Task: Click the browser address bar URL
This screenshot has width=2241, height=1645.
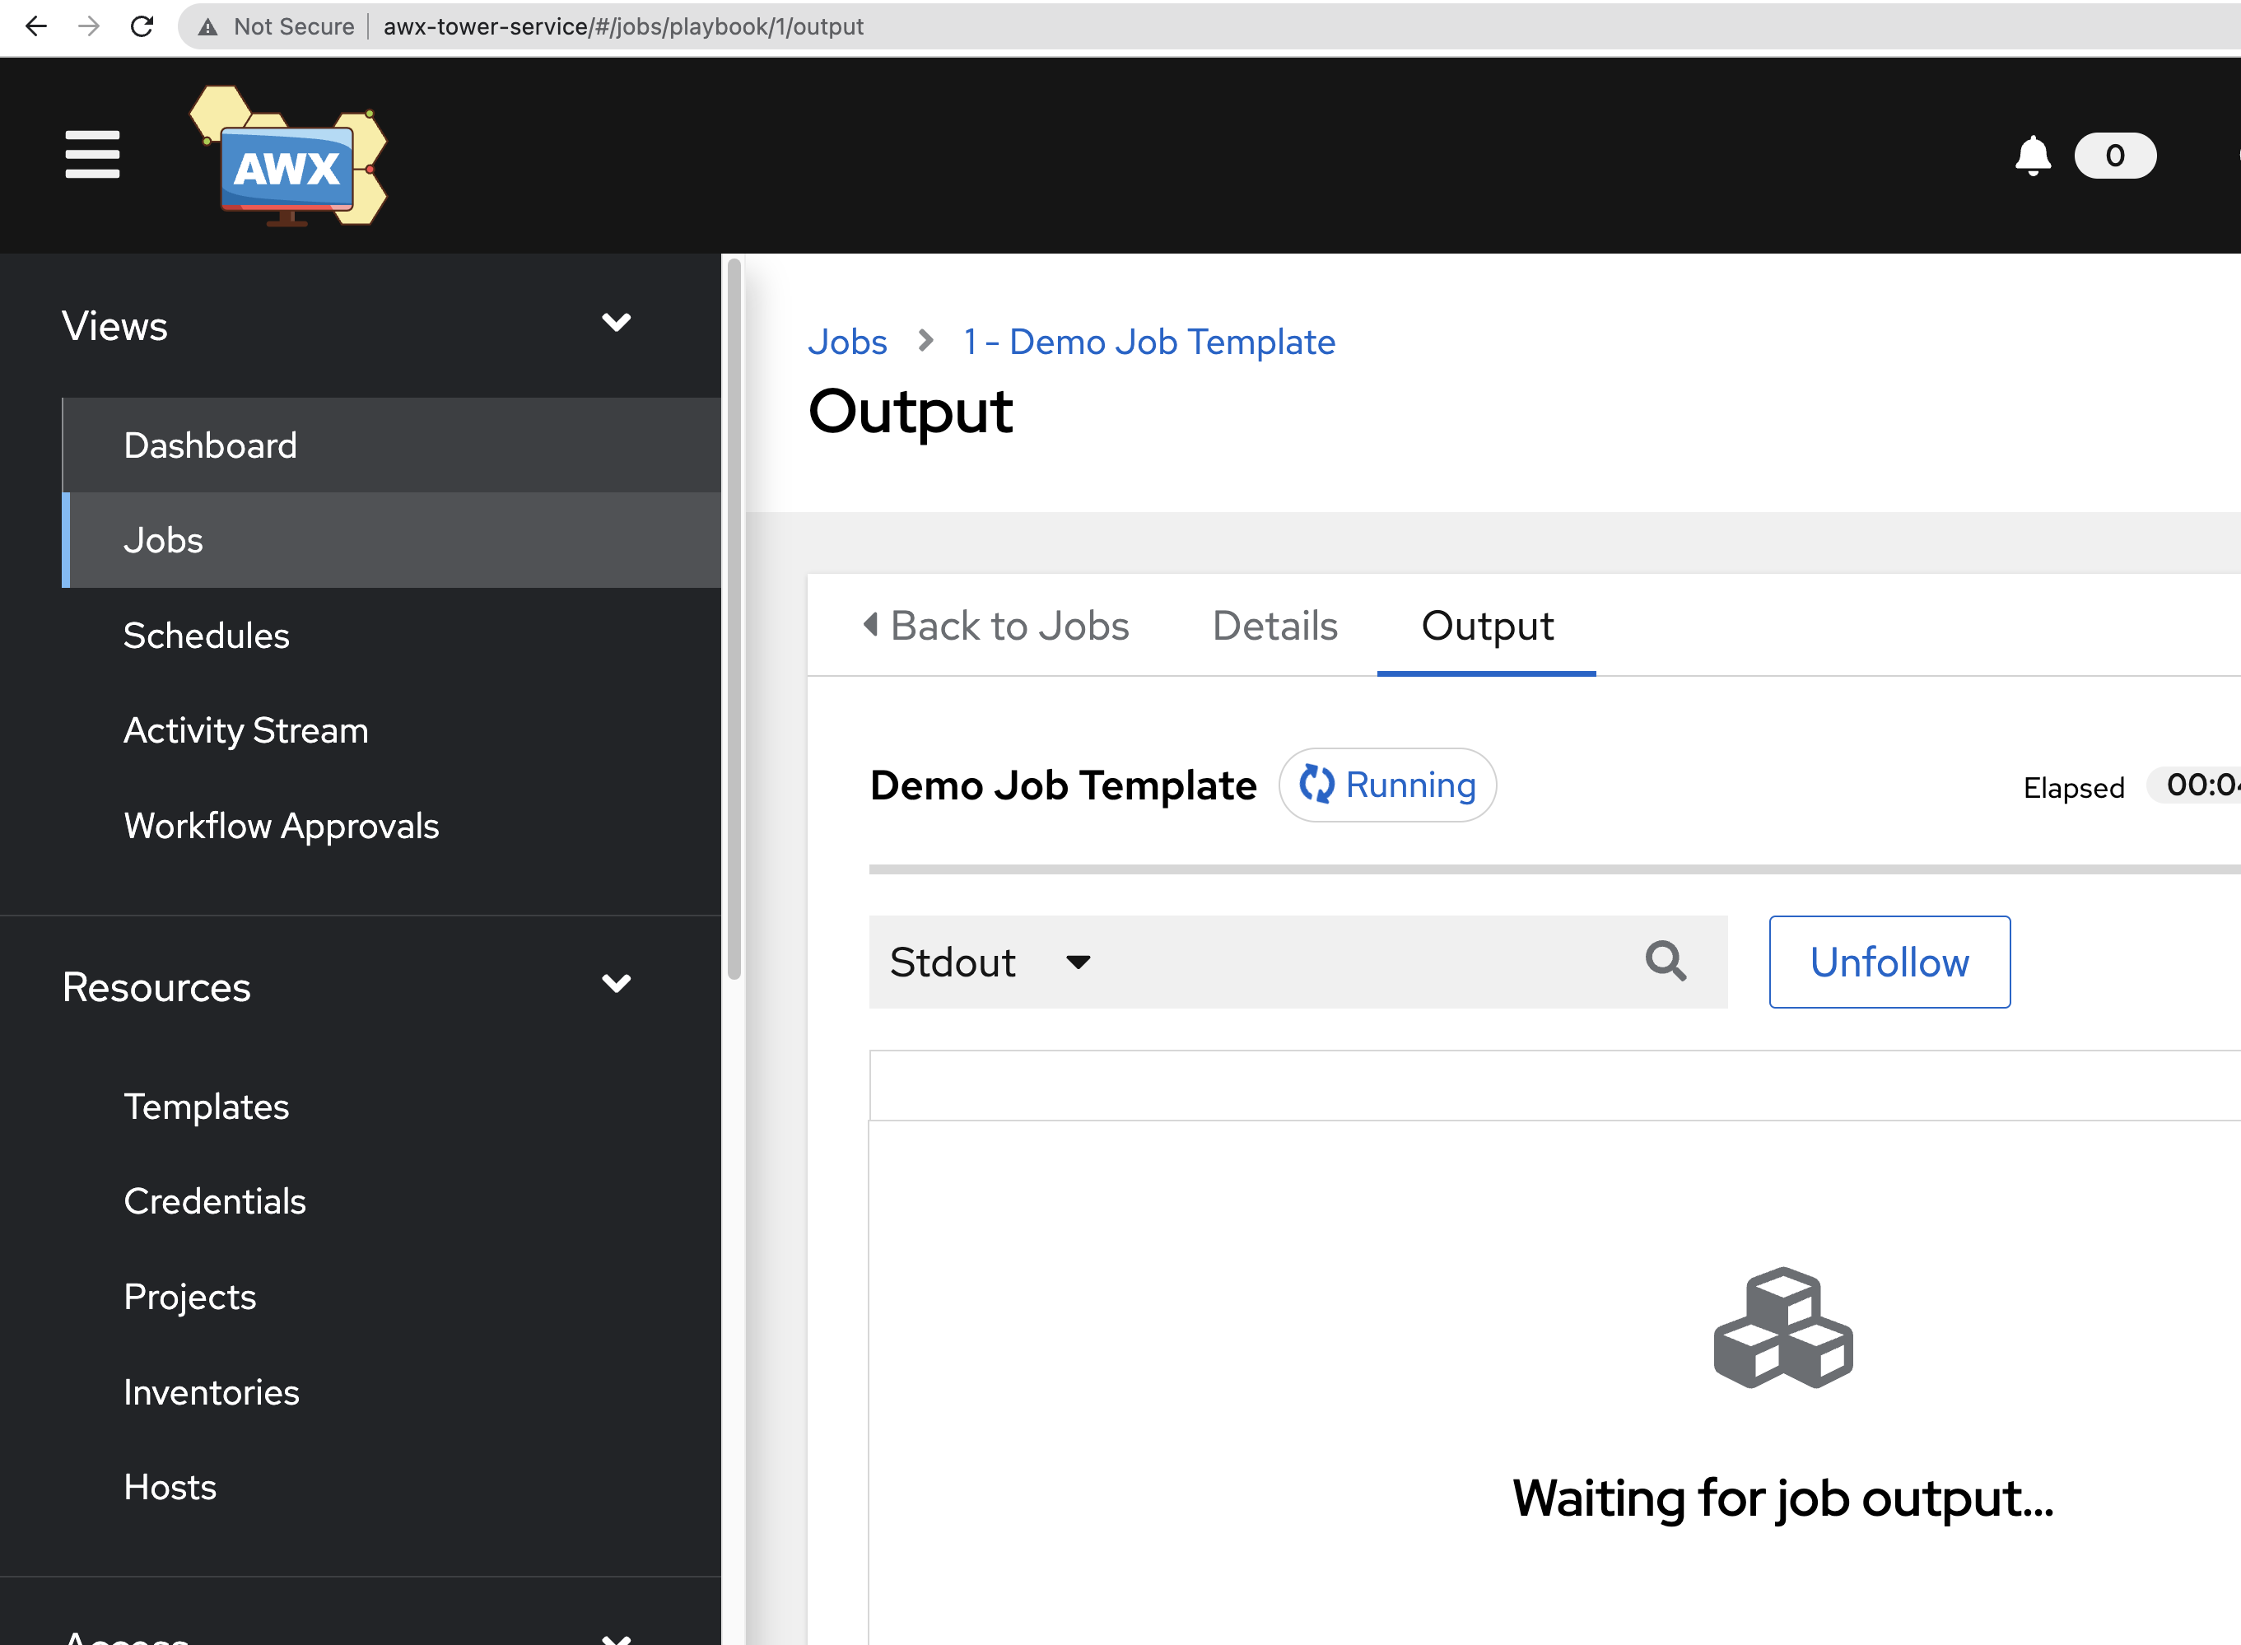Action: click(x=623, y=27)
